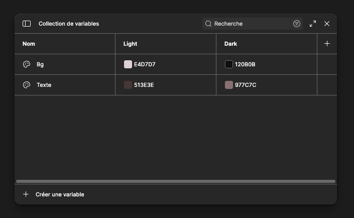Click Créer une variable button

click(x=60, y=194)
